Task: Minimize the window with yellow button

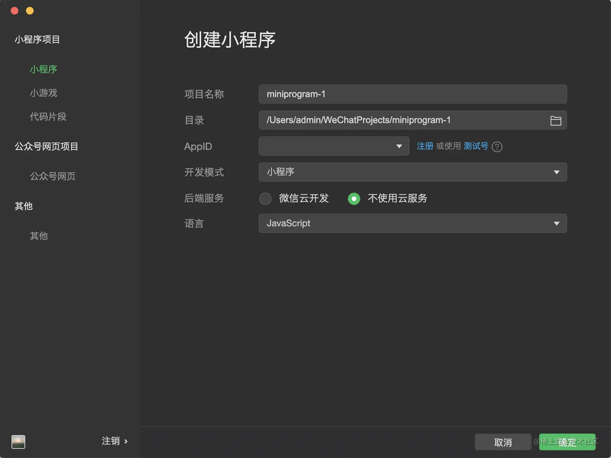Action: tap(30, 11)
